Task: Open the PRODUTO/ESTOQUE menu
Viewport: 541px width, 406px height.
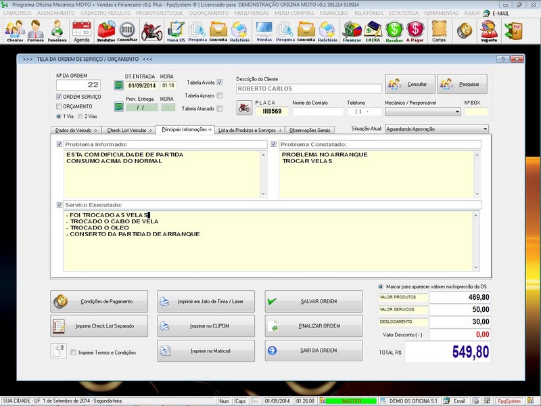Action: coord(160,13)
